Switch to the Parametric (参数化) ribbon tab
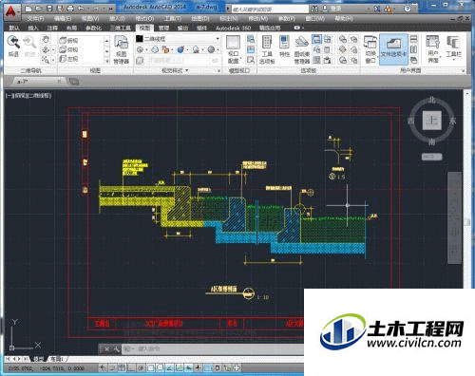 [93, 28]
